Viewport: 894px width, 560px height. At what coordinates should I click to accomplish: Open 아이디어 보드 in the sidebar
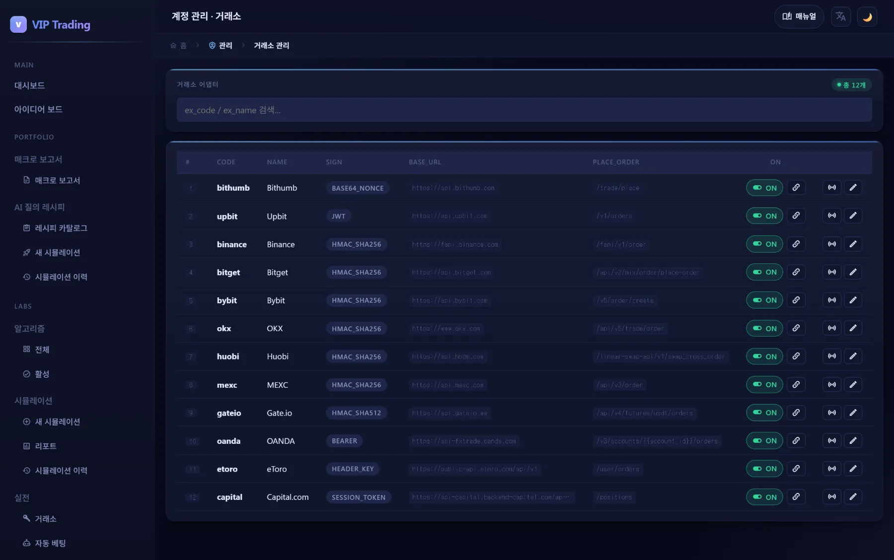[x=38, y=109]
